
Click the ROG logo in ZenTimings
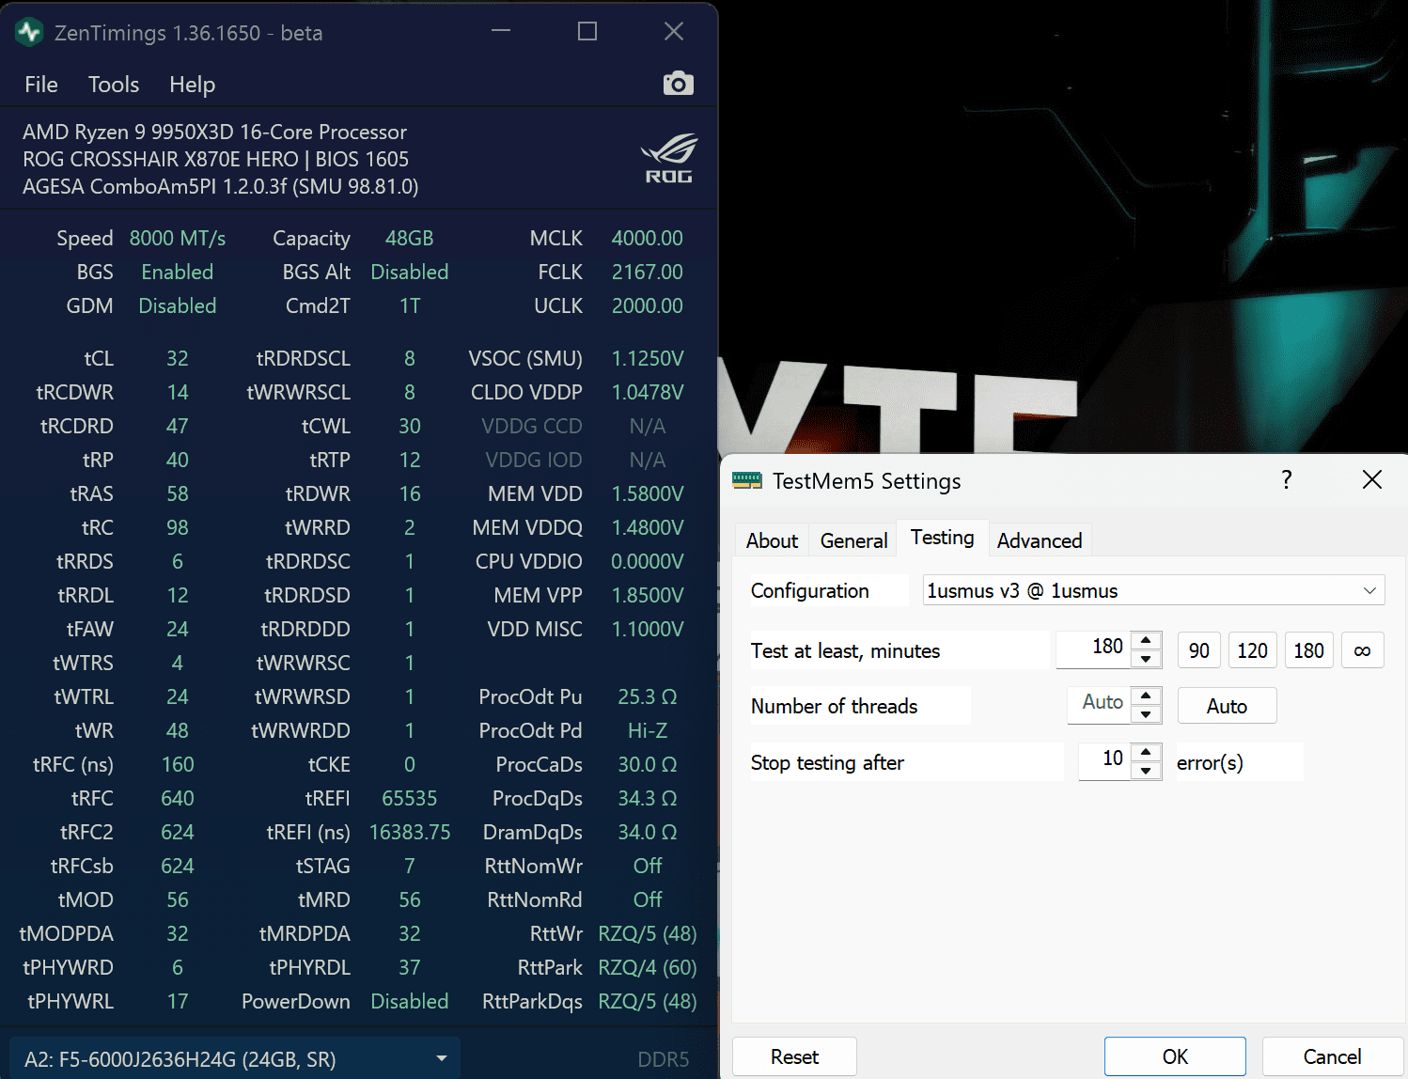pos(668,159)
